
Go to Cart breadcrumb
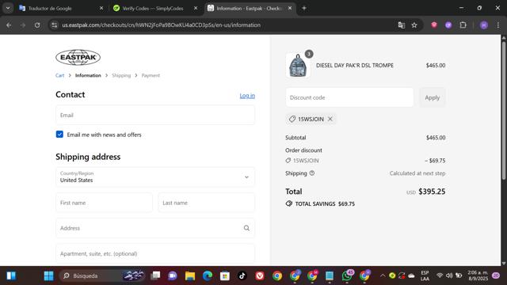(60, 75)
